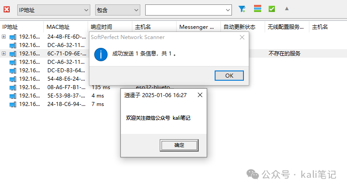Expand the tree node for 24-4B-FE-6D row
The image size is (347, 188).
pyautogui.click(x=4, y=36)
